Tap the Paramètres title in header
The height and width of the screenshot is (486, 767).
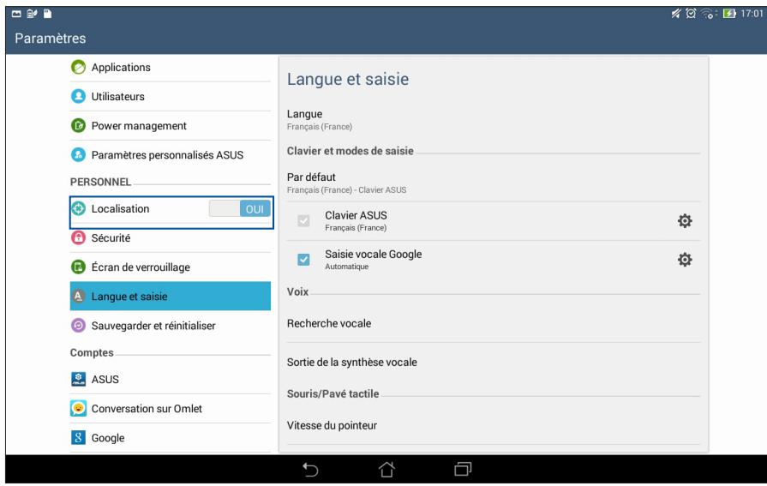pos(51,39)
